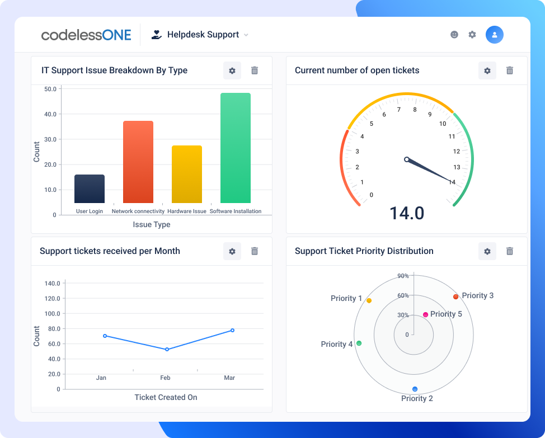Click the Priority 1 yellow dot
Viewport: 545px width, 438px height.
[x=369, y=300]
